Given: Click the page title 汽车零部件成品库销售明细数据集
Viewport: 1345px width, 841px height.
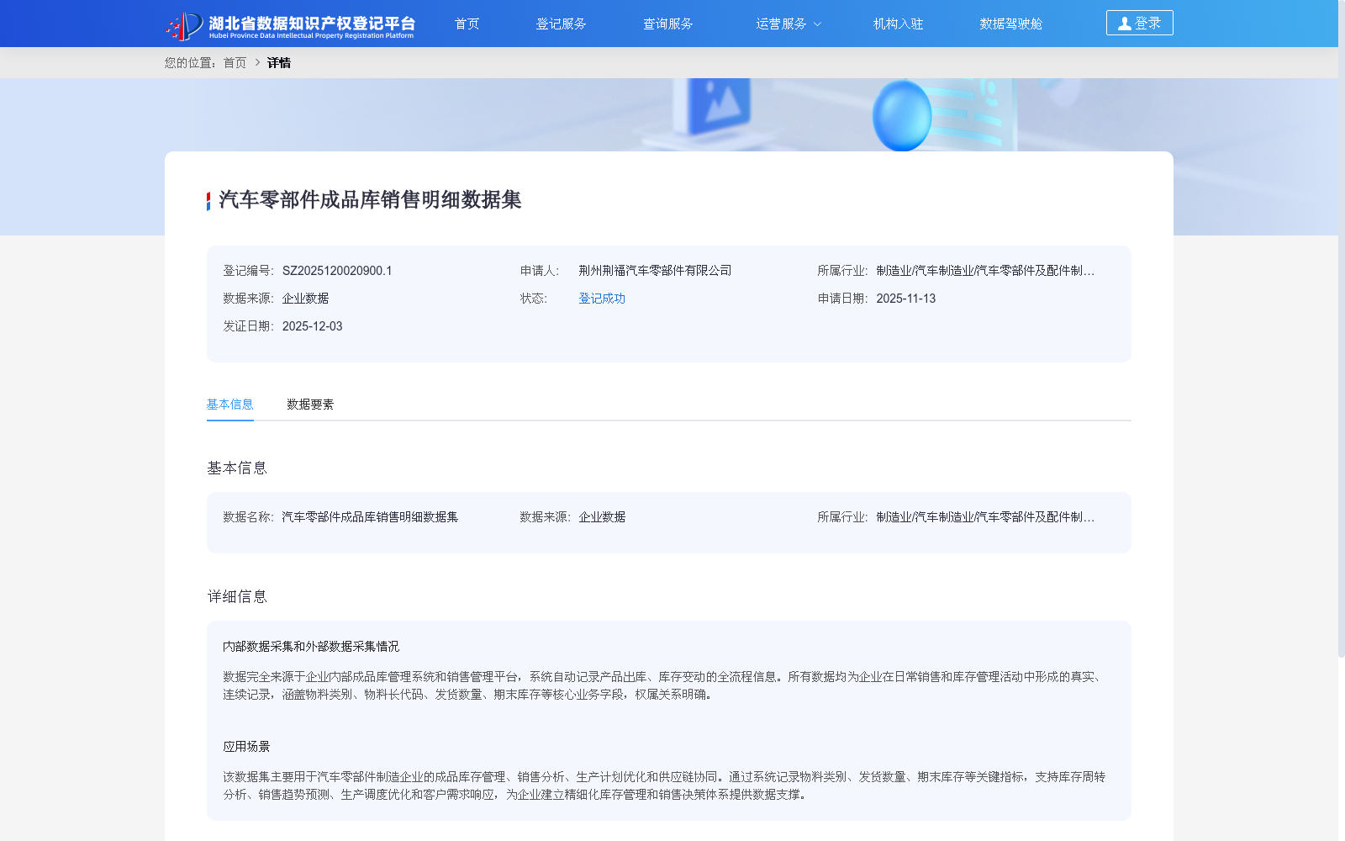Looking at the screenshot, I should coord(370,200).
